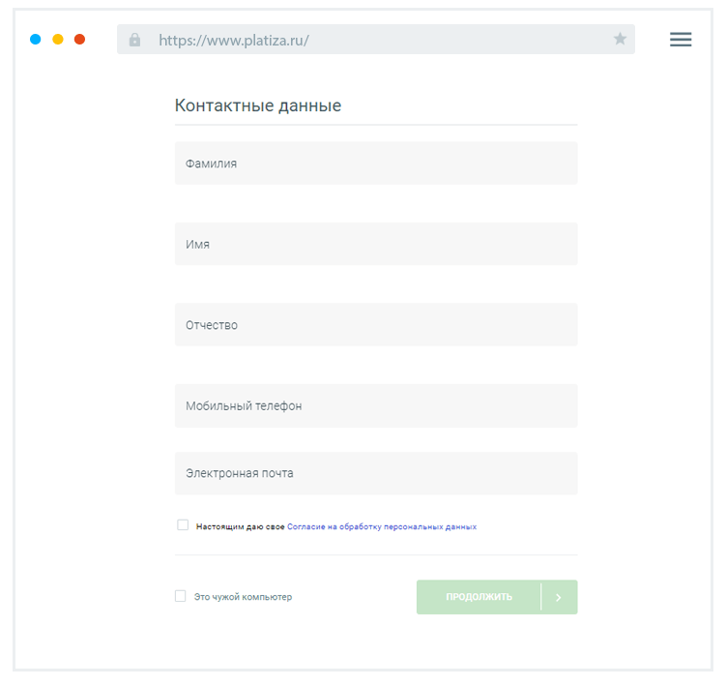The height and width of the screenshot is (686, 726).
Task: Click the Контактные данные heading
Action: point(258,106)
